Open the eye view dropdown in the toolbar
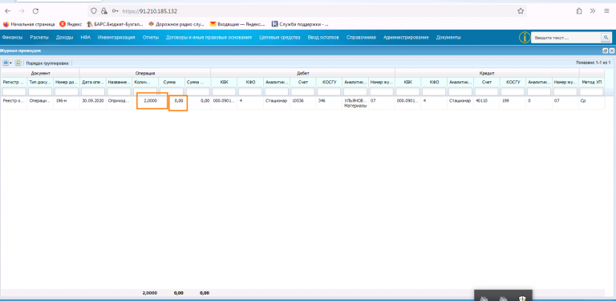The height and width of the screenshot is (301, 616). click(7, 63)
